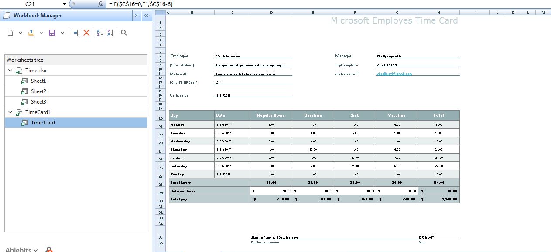Select column M header
Image resolution: width=551 pixels, height=252 pixels.
(543, 13)
